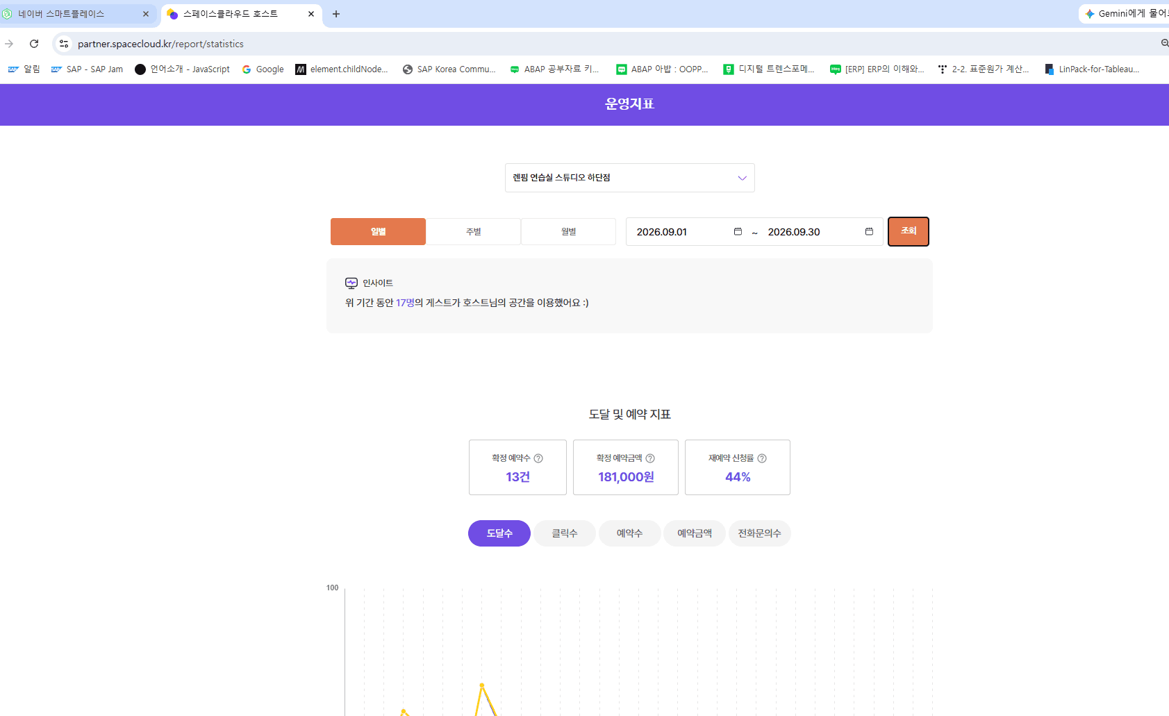Open the LinPack-for-Tableau bookmark
Screen dimensions: 1169x716
coord(1092,69)
